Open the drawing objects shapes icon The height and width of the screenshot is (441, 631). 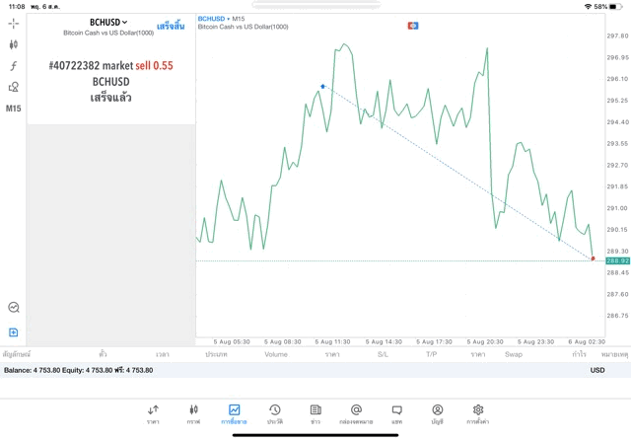tap(13, 87)
